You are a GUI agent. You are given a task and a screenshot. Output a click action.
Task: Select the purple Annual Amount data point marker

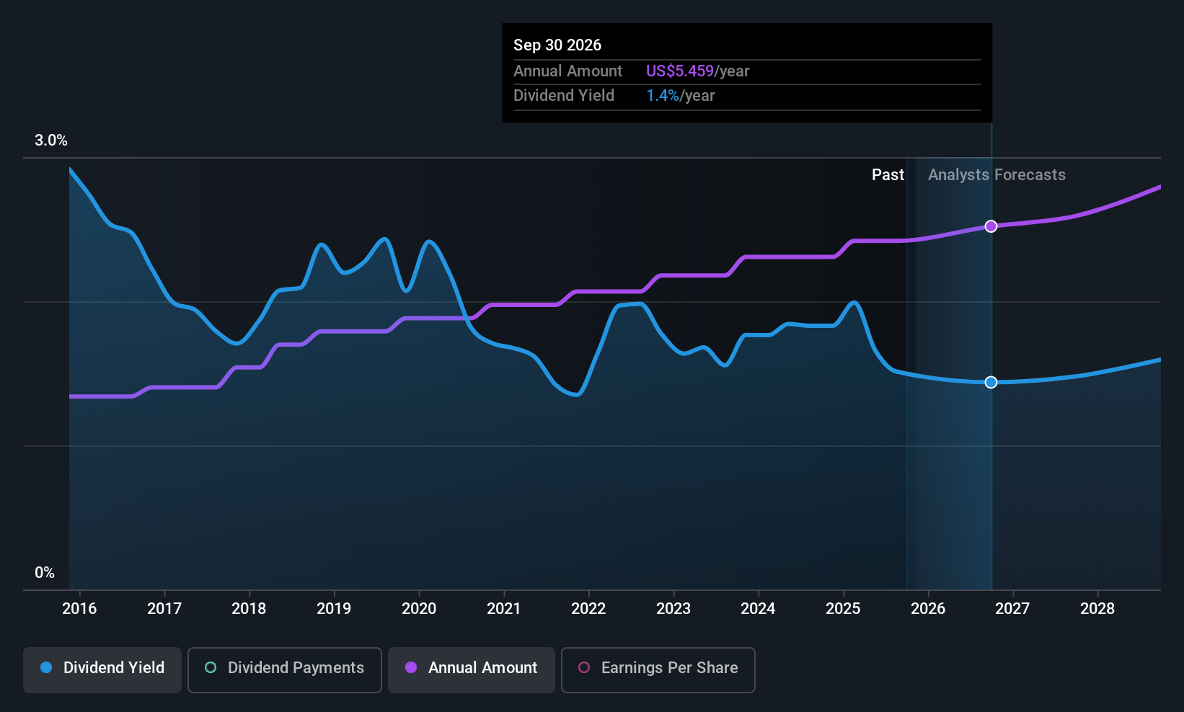click(x=991, y=226)
